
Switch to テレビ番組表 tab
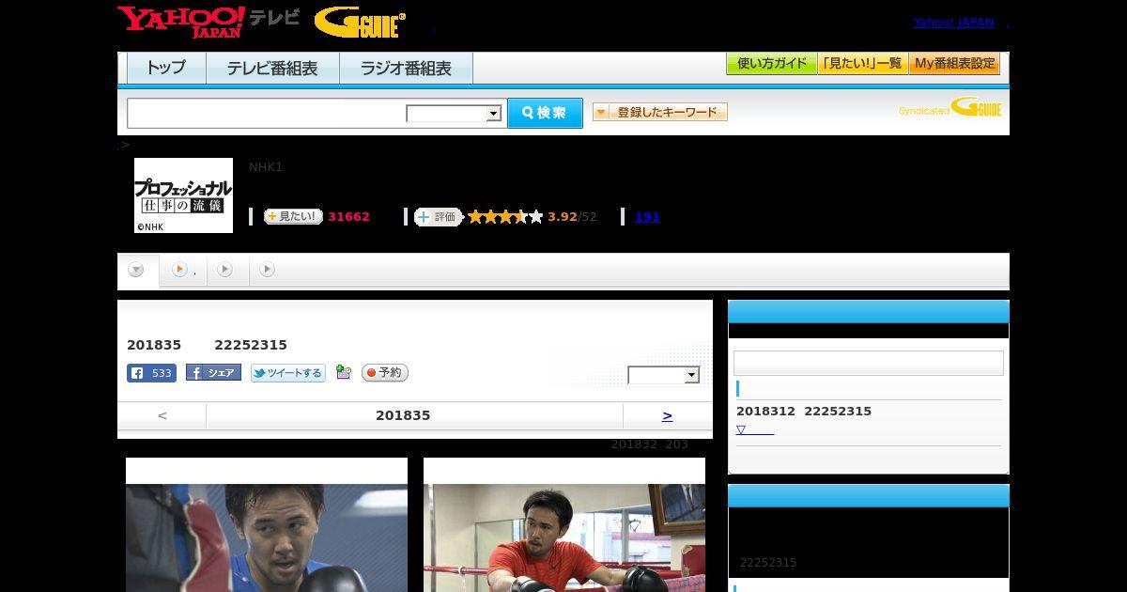(x=272, y=68)
